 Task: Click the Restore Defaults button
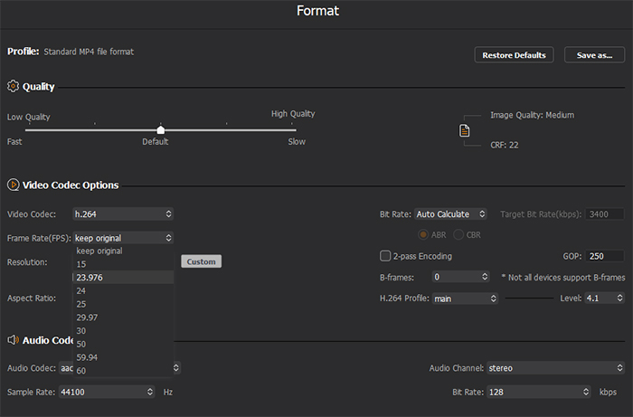pos(514,55)
